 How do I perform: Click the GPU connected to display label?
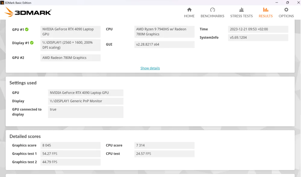27,112
